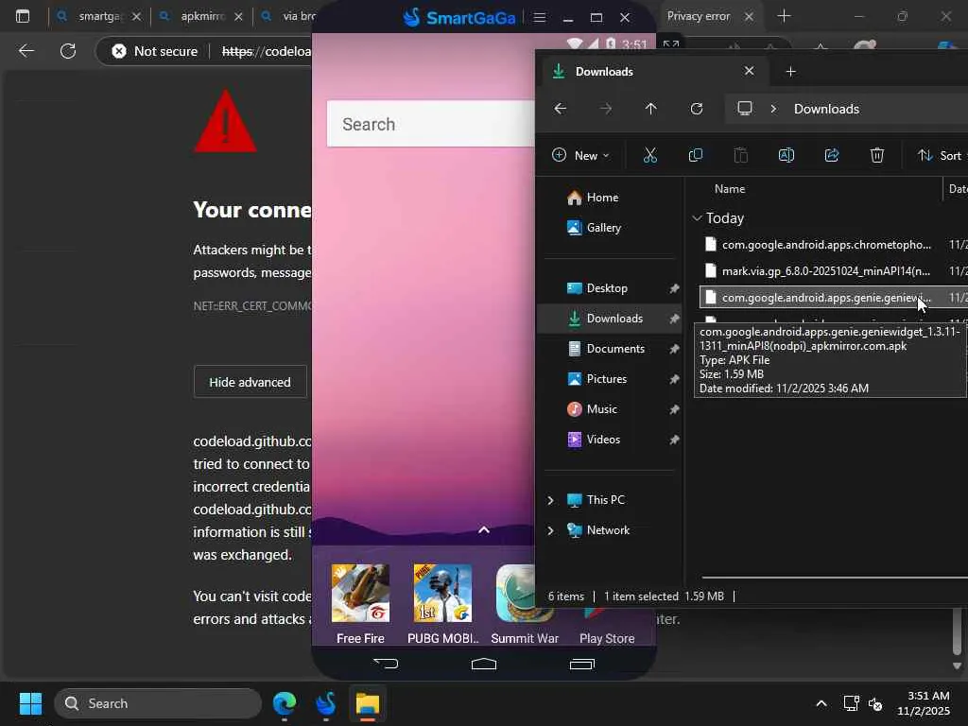The image size is (968, 726).
Task: Open the SmartGaGa hamburger menu
Action: [x=539, y=17]
